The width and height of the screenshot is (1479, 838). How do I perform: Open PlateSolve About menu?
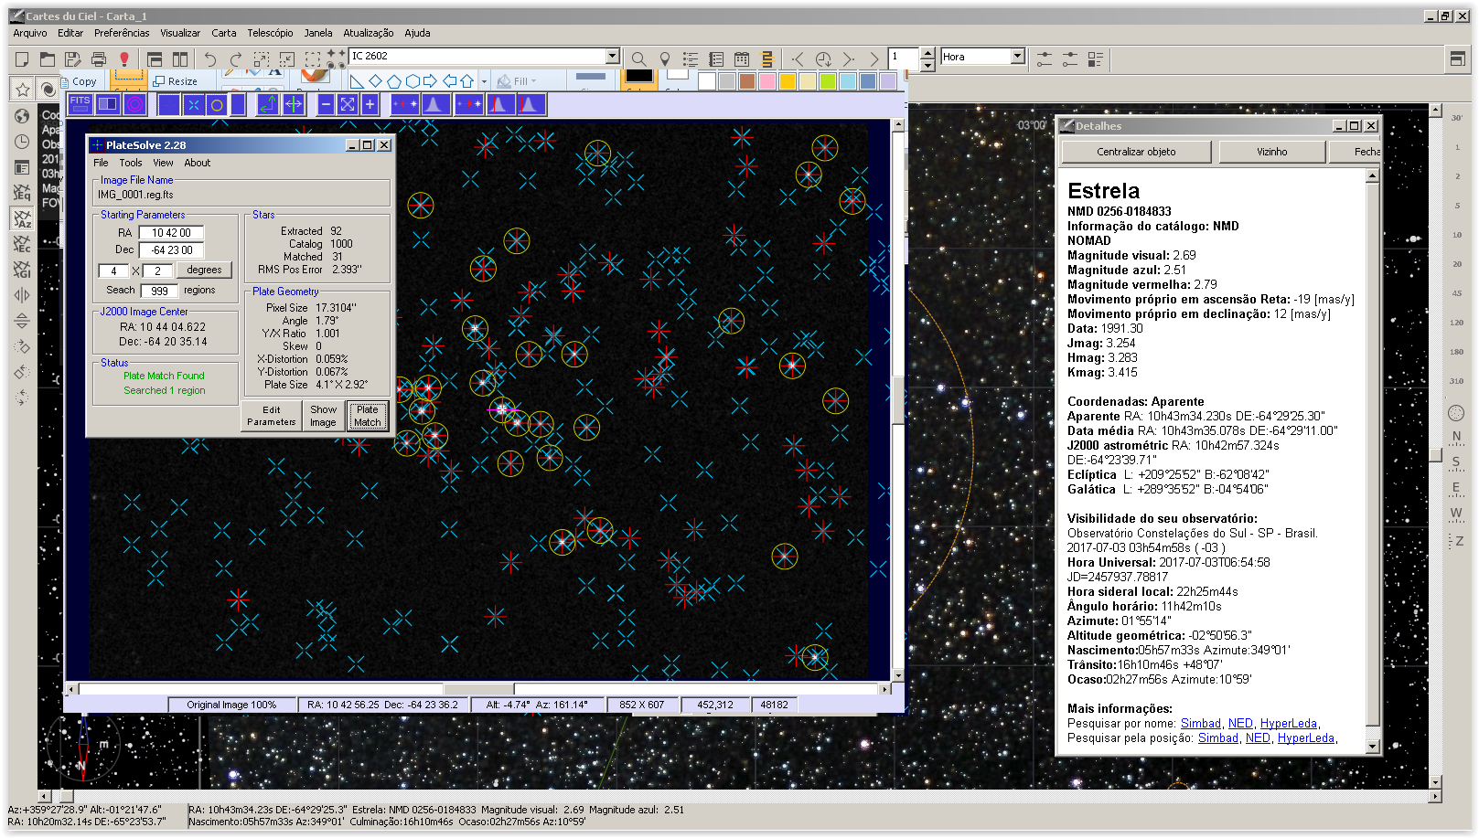tap(198, 163)
